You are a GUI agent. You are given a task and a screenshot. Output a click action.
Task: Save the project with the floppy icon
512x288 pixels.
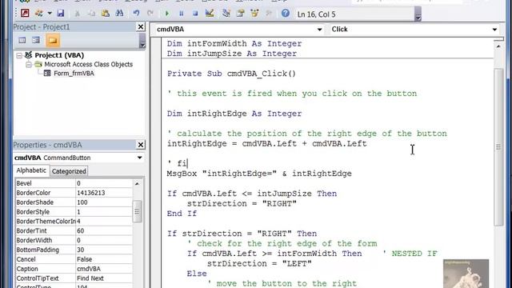(61, 13)
